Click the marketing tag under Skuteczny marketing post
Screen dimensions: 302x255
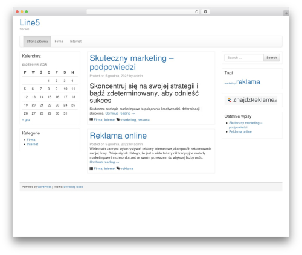pos(129,120)
